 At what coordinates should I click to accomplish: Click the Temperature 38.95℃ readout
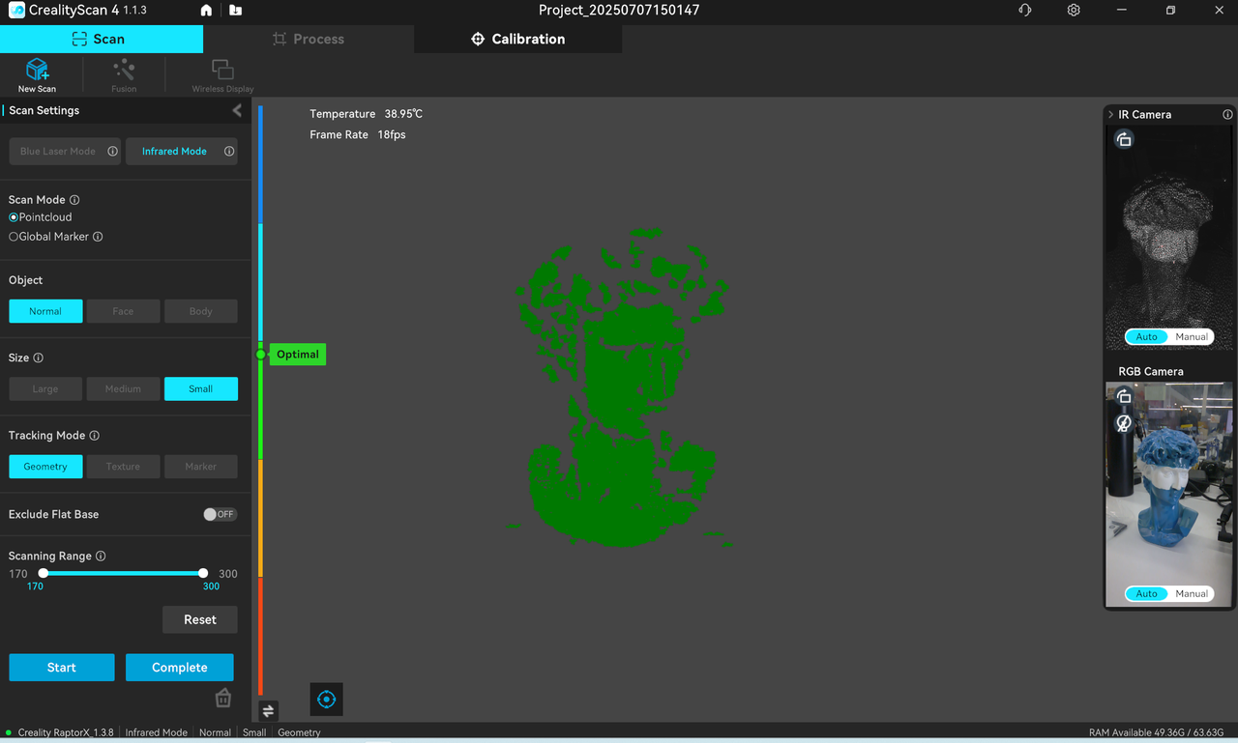(366, 114)
